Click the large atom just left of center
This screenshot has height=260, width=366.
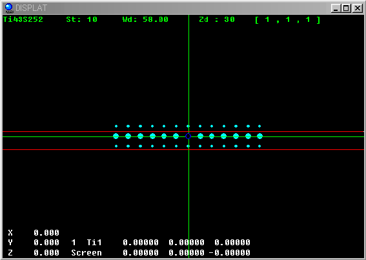click(x=176, y=136)
